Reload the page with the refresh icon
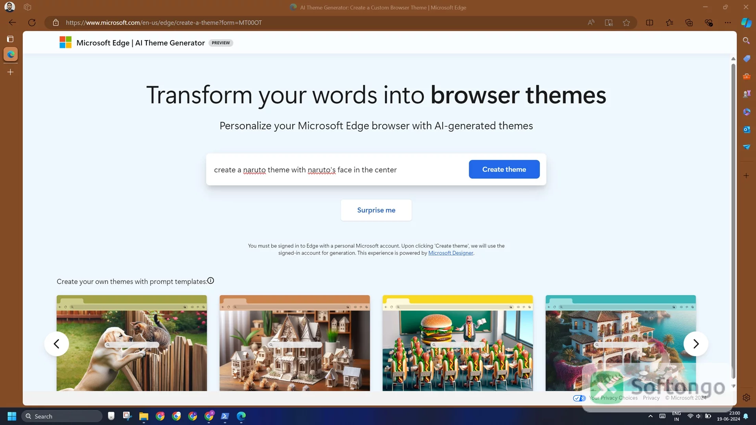 click(x=32, y=22)
